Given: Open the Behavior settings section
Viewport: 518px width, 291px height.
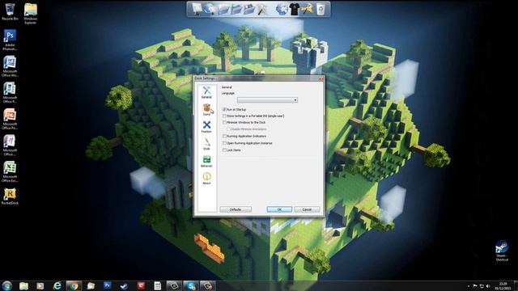Looking at the screenshot, I should coord(206,162).
